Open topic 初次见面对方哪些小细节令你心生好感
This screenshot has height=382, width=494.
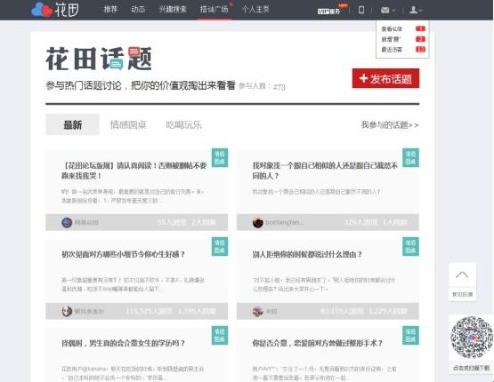point(123,254)
